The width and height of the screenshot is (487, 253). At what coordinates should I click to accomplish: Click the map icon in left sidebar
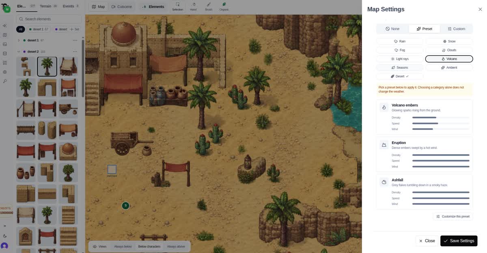tap(5, 35)
